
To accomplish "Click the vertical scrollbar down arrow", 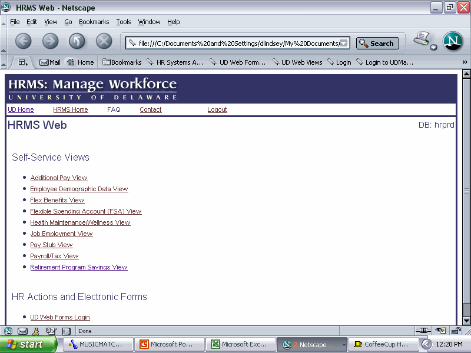I will tap(467, 321).
